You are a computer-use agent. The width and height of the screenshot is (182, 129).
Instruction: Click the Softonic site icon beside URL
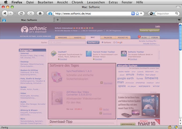click(50, 14)
